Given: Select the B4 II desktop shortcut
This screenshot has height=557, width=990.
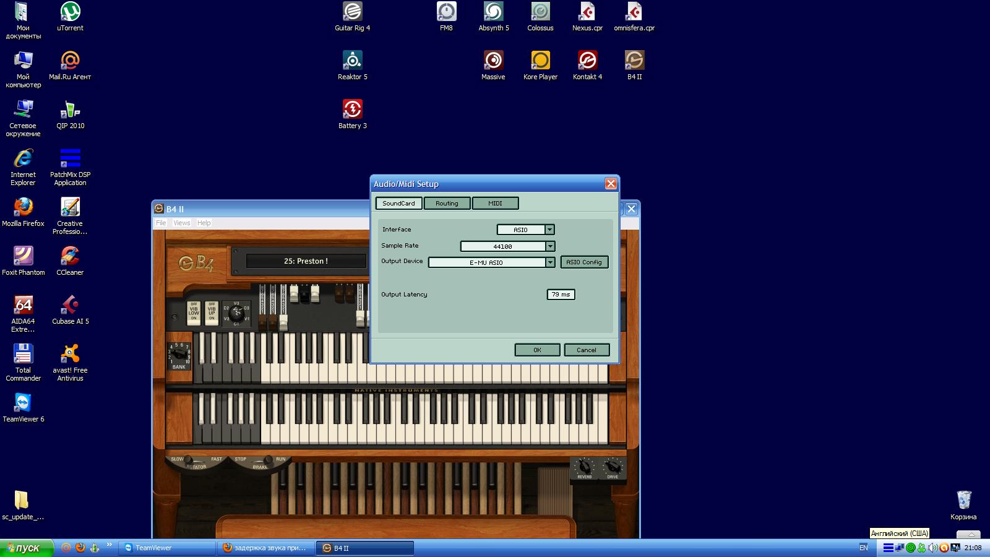Looking at the screenshot, I should 634,66.
